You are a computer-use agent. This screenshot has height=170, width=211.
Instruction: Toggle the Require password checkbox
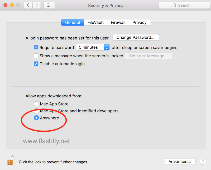(36, 47)
